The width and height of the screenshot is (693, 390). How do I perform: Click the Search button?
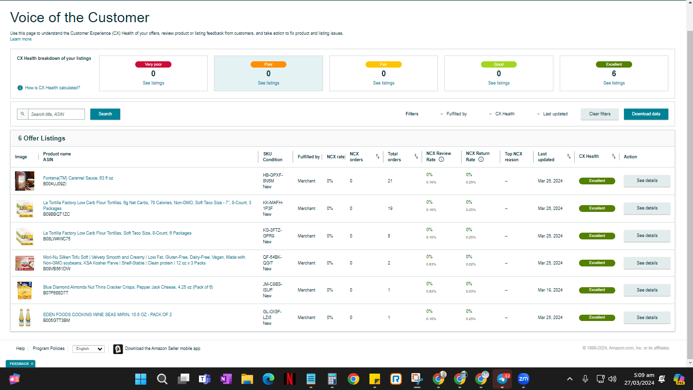pos(105,114)
